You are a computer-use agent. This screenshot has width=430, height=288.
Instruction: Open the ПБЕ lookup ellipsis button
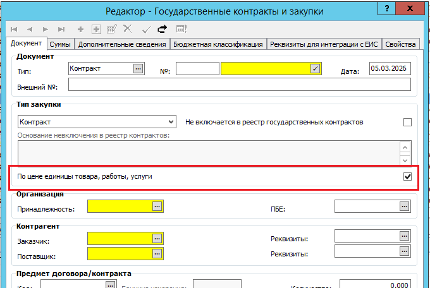pyautogui.click(x=404, y=206)
